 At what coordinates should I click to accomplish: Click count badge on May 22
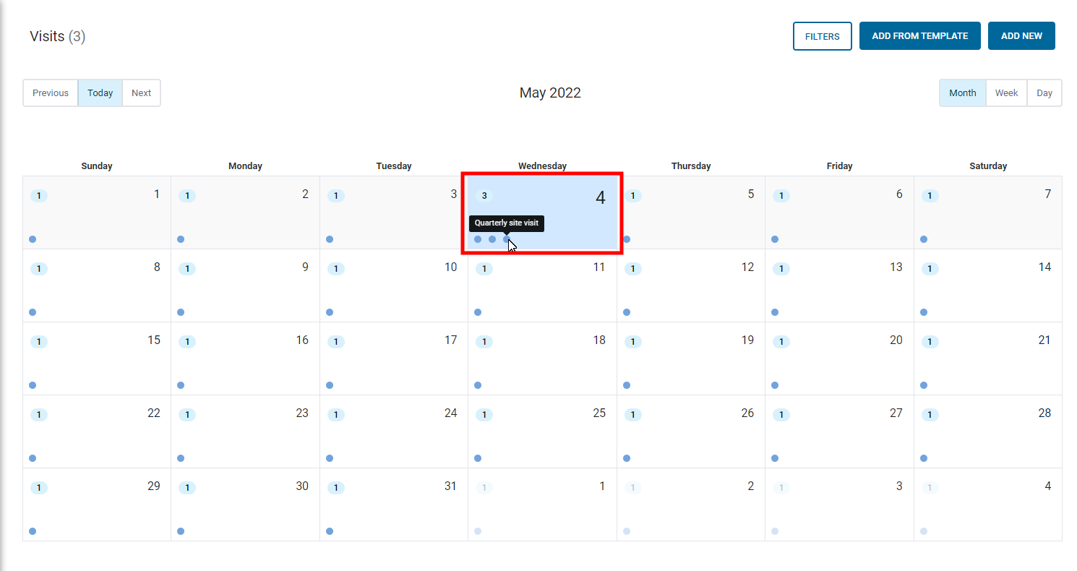(39, 415)
